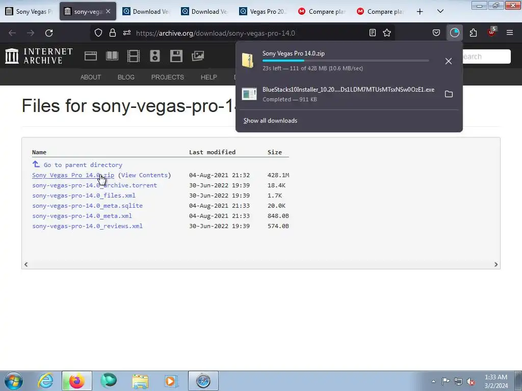Open the Action Center flag tray icon
This screenshot has height=391, width=522.
446,381
